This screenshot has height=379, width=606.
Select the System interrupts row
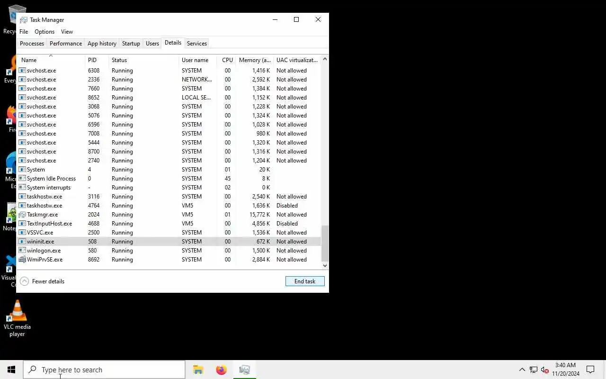click(x=169, y=188)
